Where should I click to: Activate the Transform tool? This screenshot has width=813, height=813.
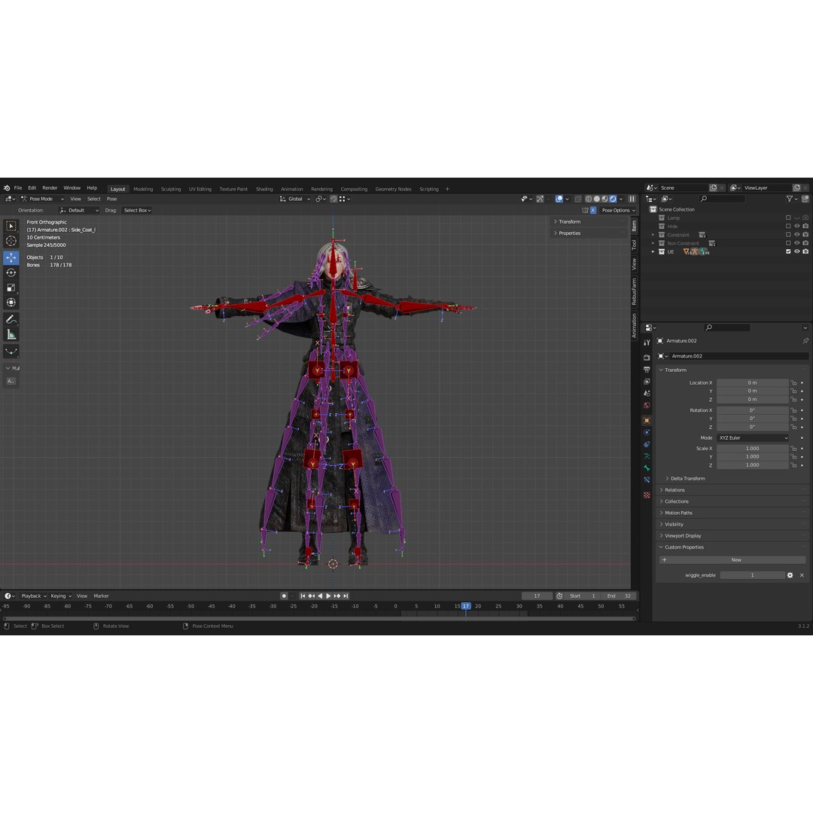[x=11, y=303]
